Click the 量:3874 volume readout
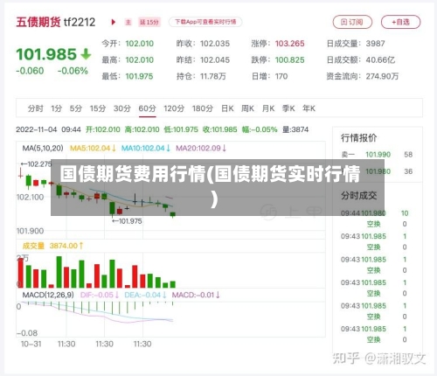This screenshot has width=437, height=376. coord(295,129)
